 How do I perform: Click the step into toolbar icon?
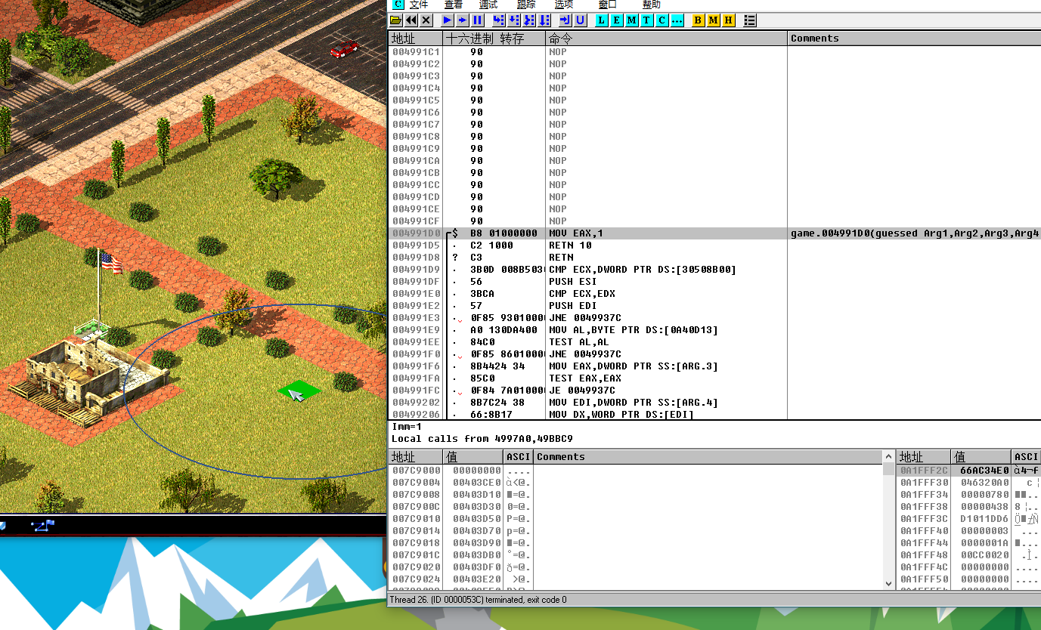pyautogui.click(x=499, y=20)
